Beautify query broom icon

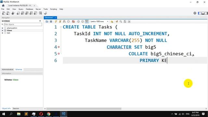(117, 21)
